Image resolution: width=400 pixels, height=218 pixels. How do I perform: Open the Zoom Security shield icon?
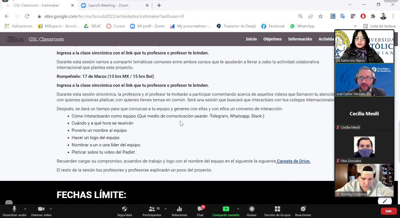(124, 209)
